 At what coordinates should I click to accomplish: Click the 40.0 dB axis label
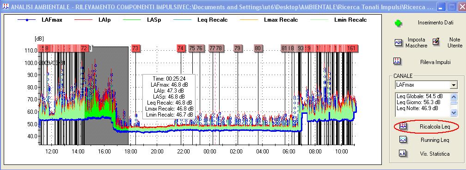[x=32, y=136]
